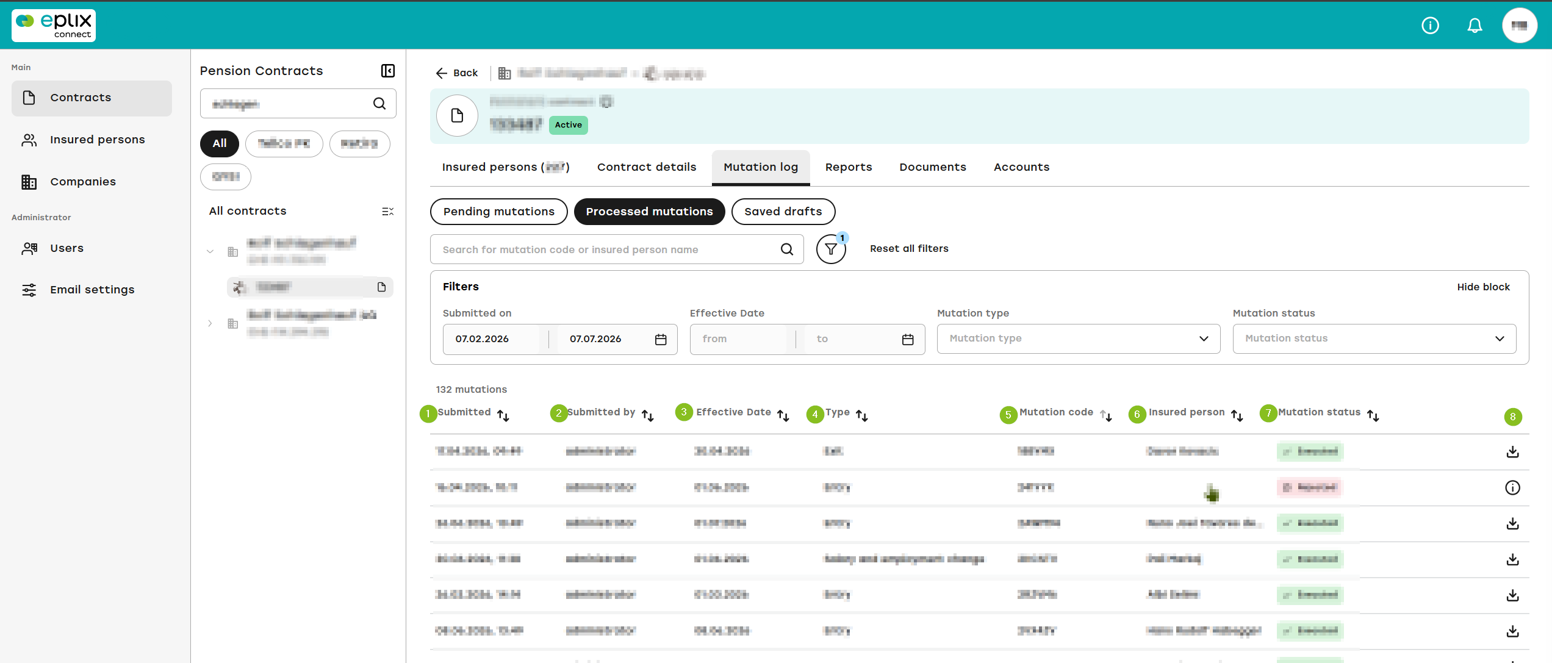Screen dimensions: 1552x663
Task: Download the Salary and employment change row
Action: (1512, 560)
